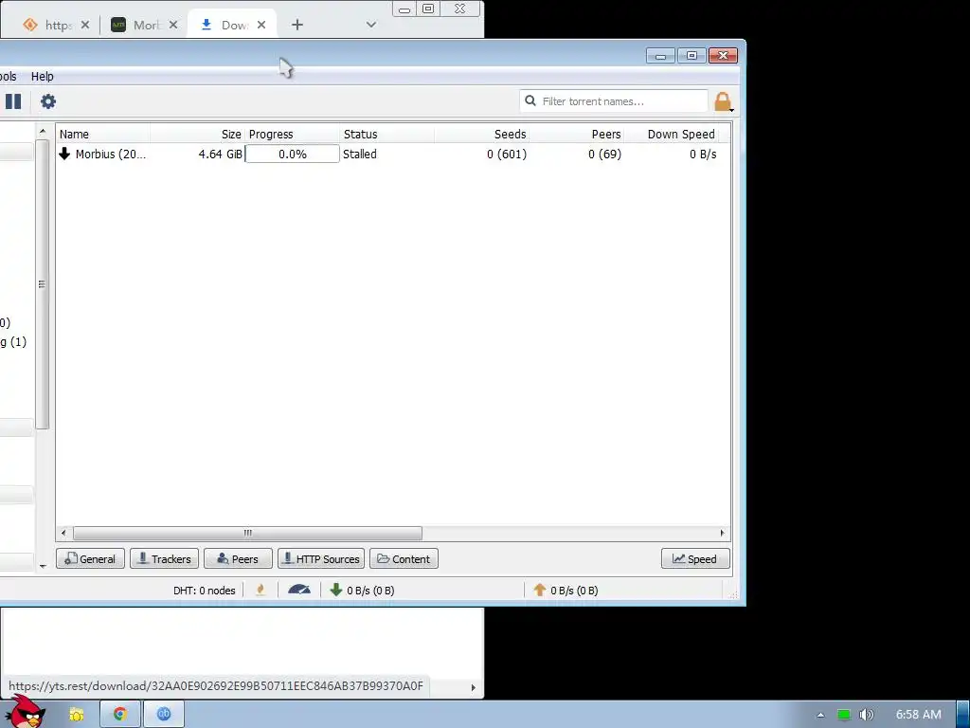Close the Downloads browser tab

coord(261,25)
